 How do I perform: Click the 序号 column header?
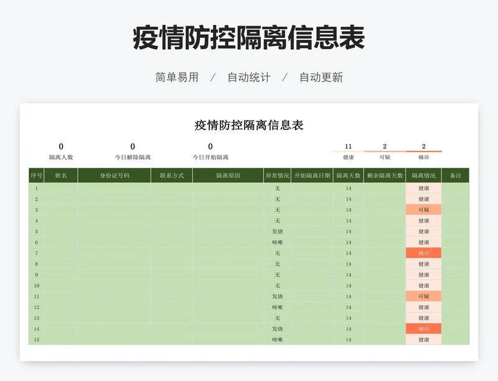tap(36, 175)
